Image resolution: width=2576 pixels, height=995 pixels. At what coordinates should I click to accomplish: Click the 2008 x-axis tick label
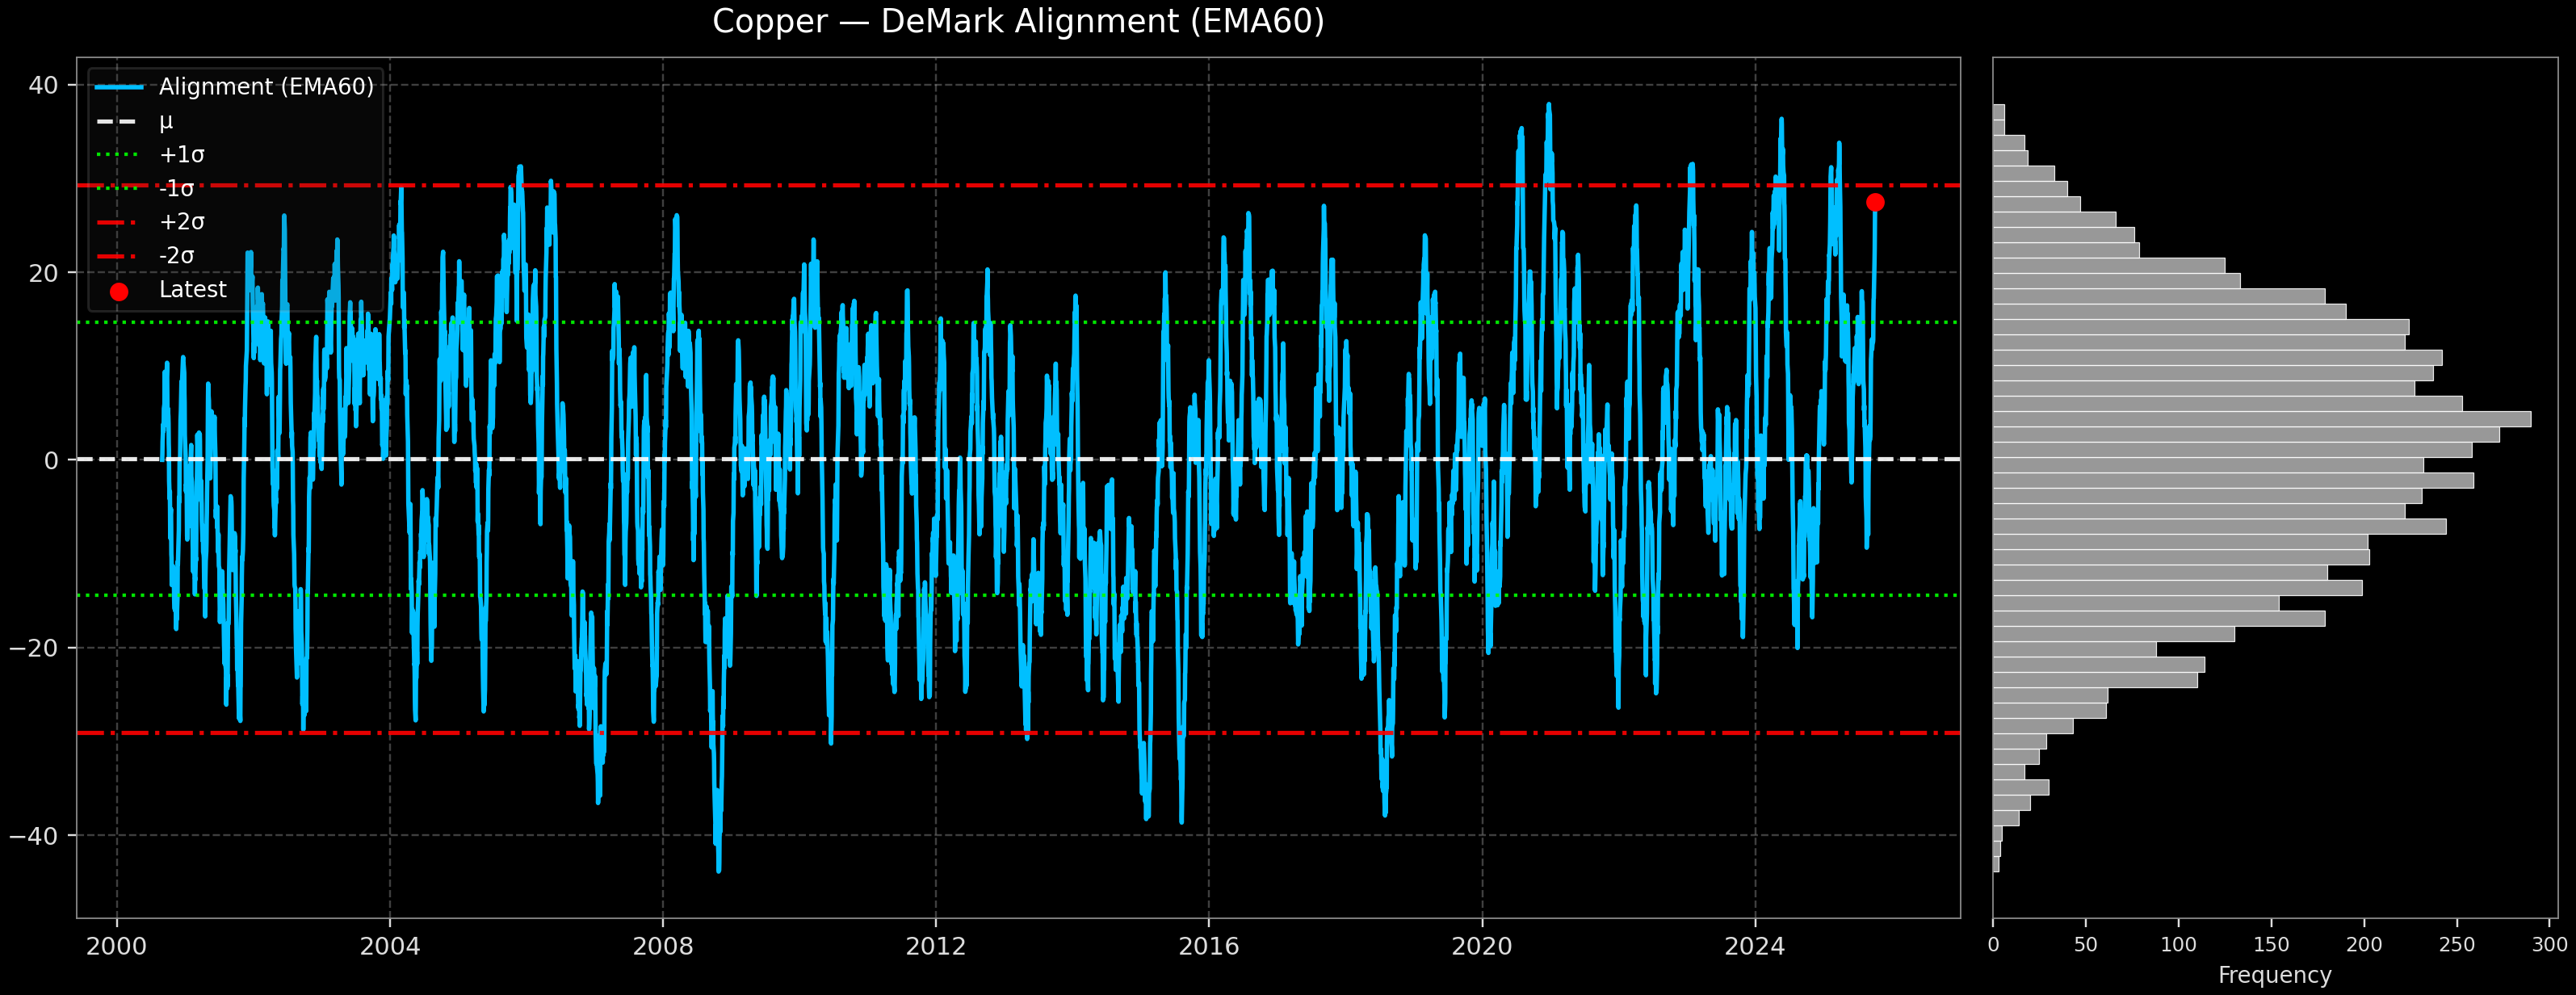pyautogui.click(x=663, y=947)
